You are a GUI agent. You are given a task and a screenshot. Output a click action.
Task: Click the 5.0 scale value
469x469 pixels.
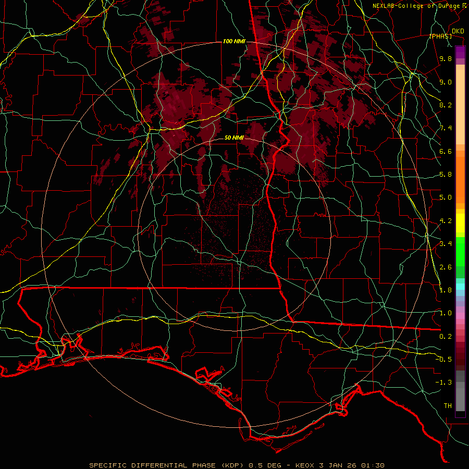(x=446, y=198)
